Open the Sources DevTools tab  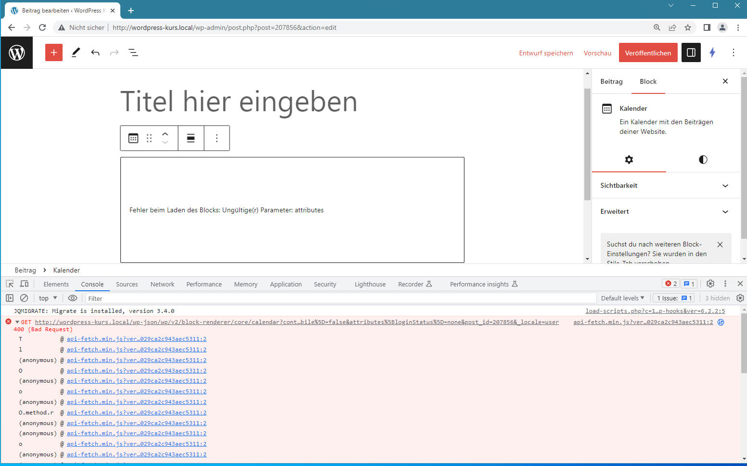tap(127, 284)
